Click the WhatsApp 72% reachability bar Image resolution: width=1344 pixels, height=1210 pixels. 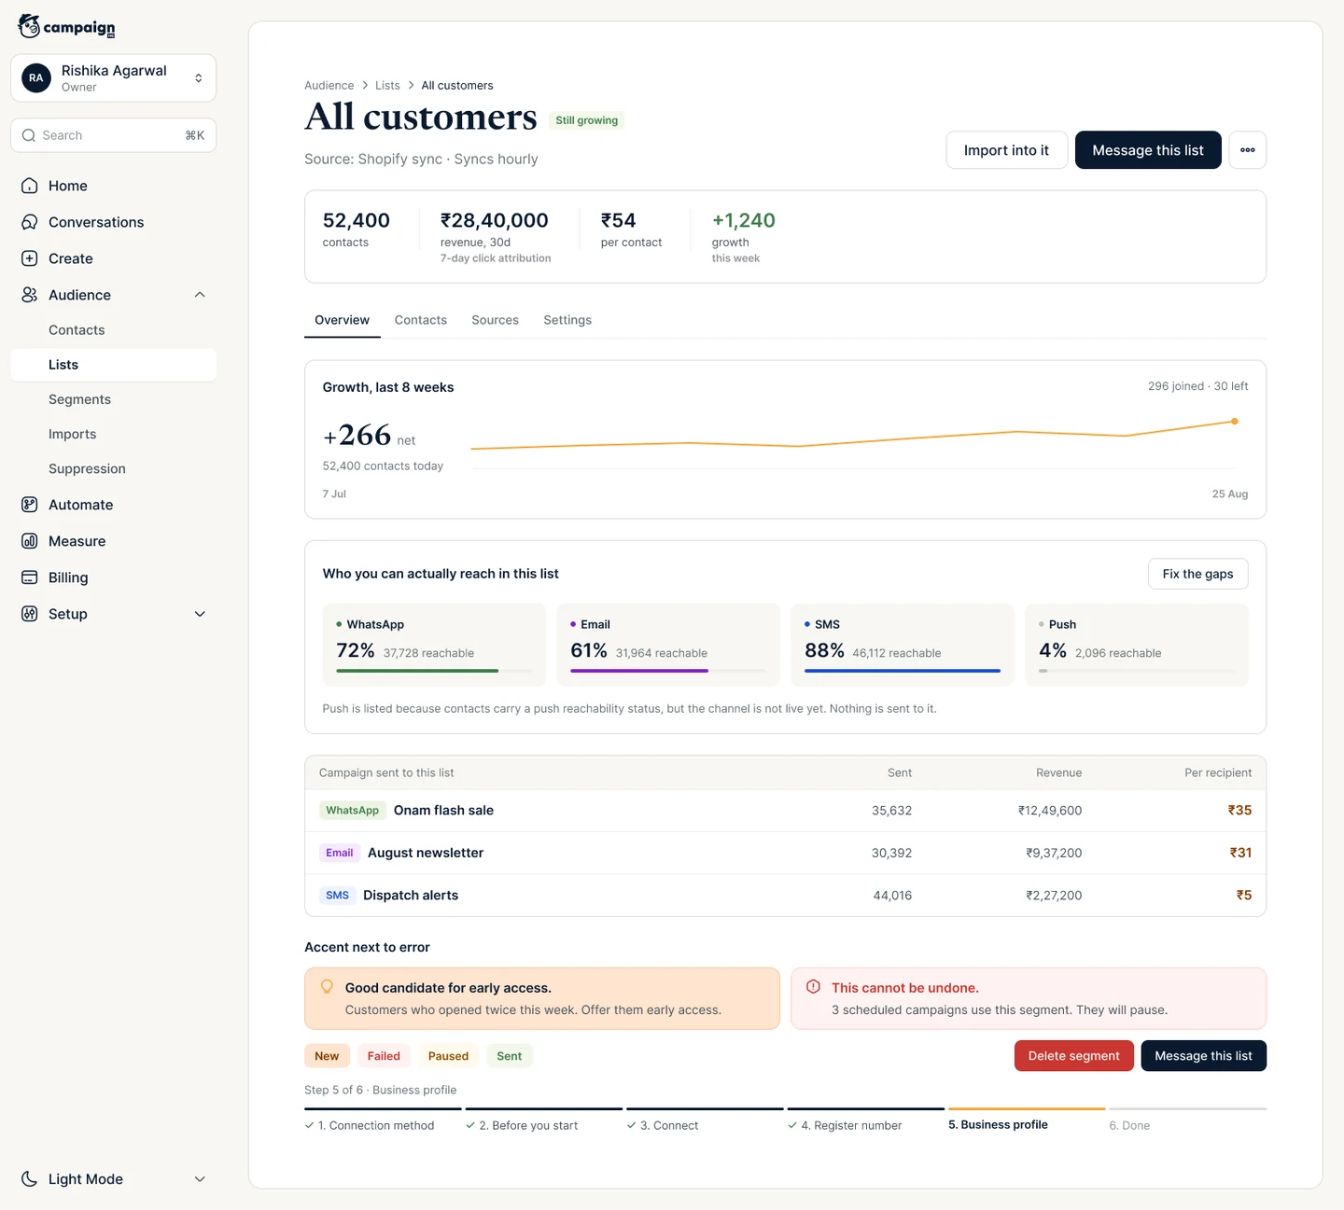click(435, 671)
